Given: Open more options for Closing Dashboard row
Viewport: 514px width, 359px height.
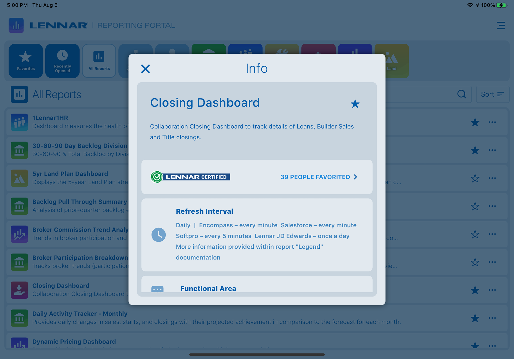Looking at the screenshot, I should (492, 290).
